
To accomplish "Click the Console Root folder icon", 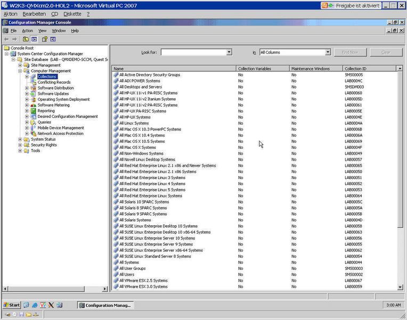I will tap(6, 48).
